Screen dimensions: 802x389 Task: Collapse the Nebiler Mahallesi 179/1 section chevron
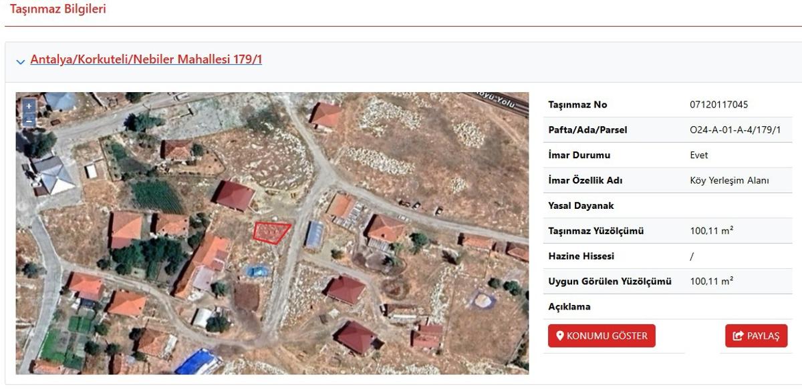(x=21, y=61)
